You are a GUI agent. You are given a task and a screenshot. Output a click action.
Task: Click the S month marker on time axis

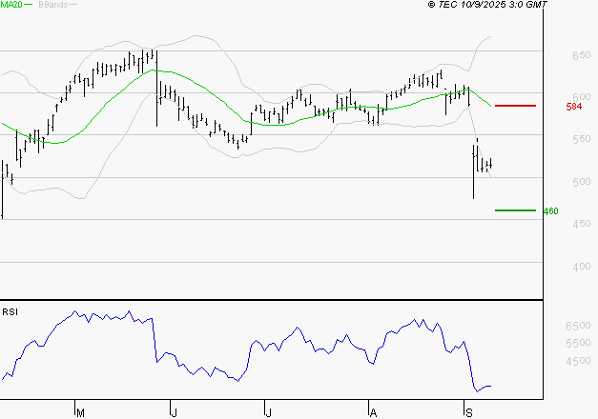click(x=468, y=411)
